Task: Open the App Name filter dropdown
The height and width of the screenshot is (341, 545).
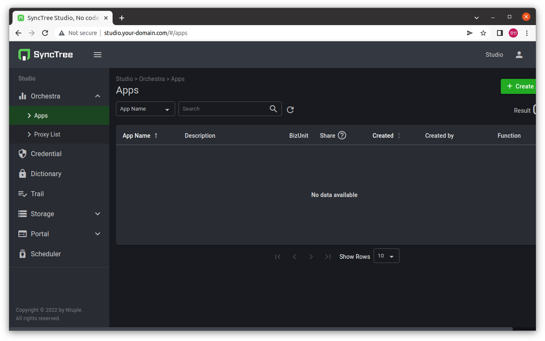Action: 145,109
